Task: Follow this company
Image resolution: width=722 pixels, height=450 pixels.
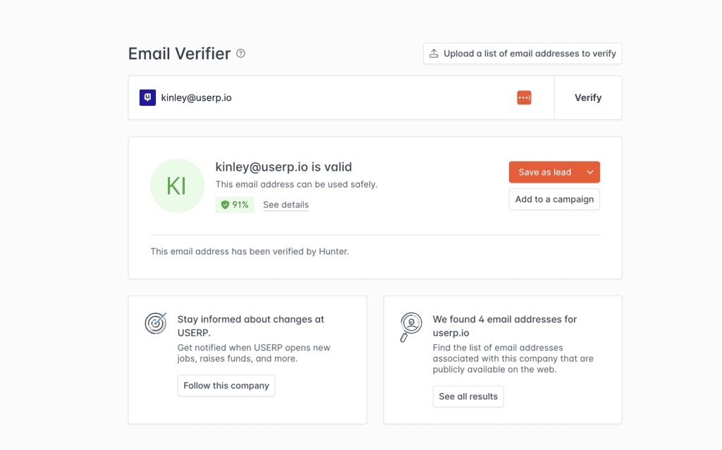Action: [x=226, y=386]
